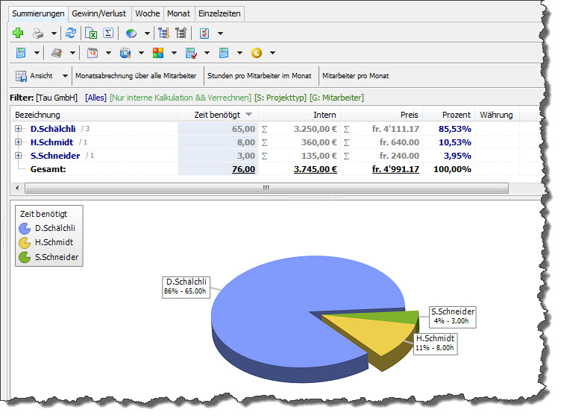561x418 pixels.
Task: Expand the D.Schälchli tree row
Action: click(18, 129)
